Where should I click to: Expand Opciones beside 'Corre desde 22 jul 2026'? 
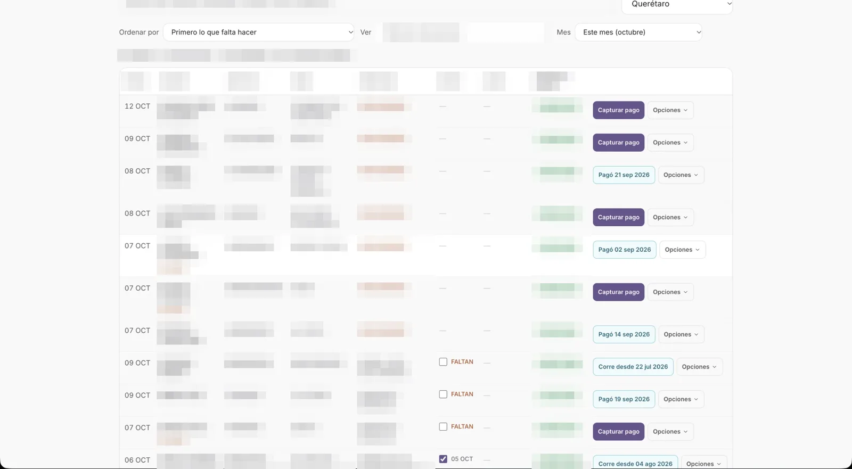point(700,367)
